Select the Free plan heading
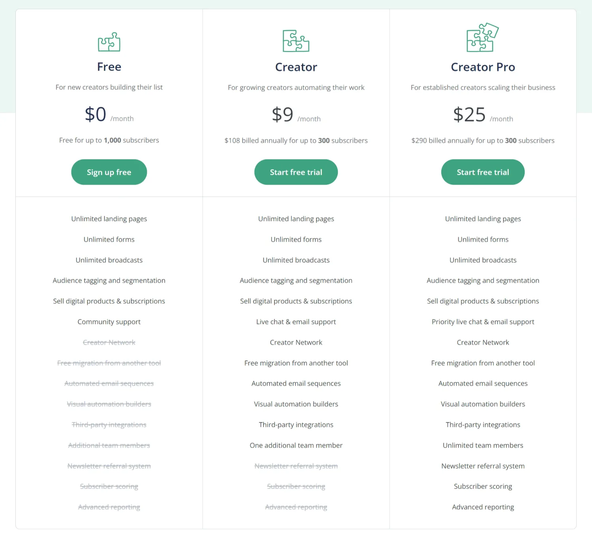Screen dimensions: 592x535 [x=109, y=67]
